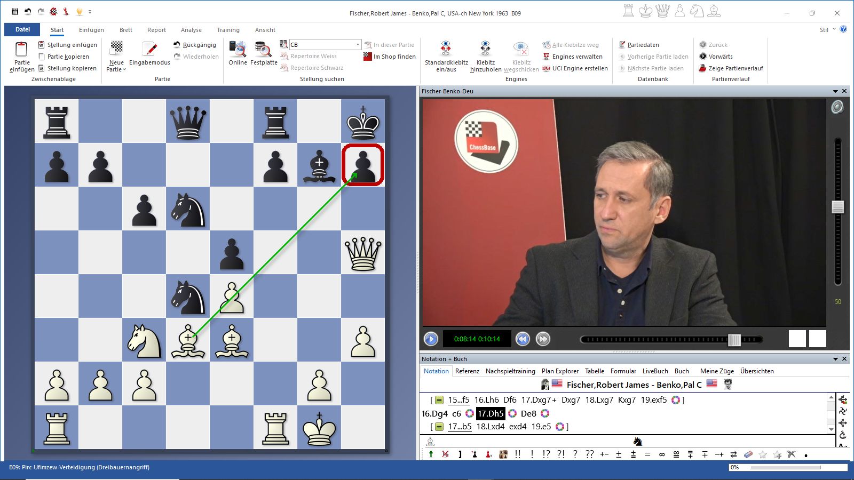This screenshot has width=854, height=480.
Task: Open the LiveBuch tab
Action: point(655,371)
